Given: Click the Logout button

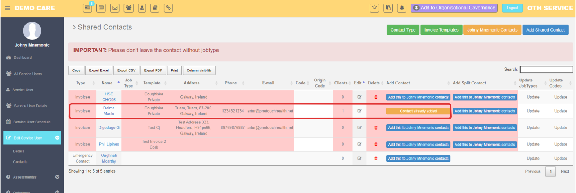Looking at the screenshot, I should coord(512,8).
